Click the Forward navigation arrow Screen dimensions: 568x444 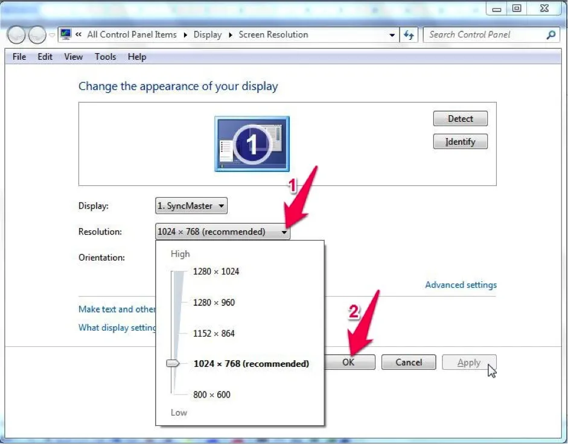[x=37, y=34]
